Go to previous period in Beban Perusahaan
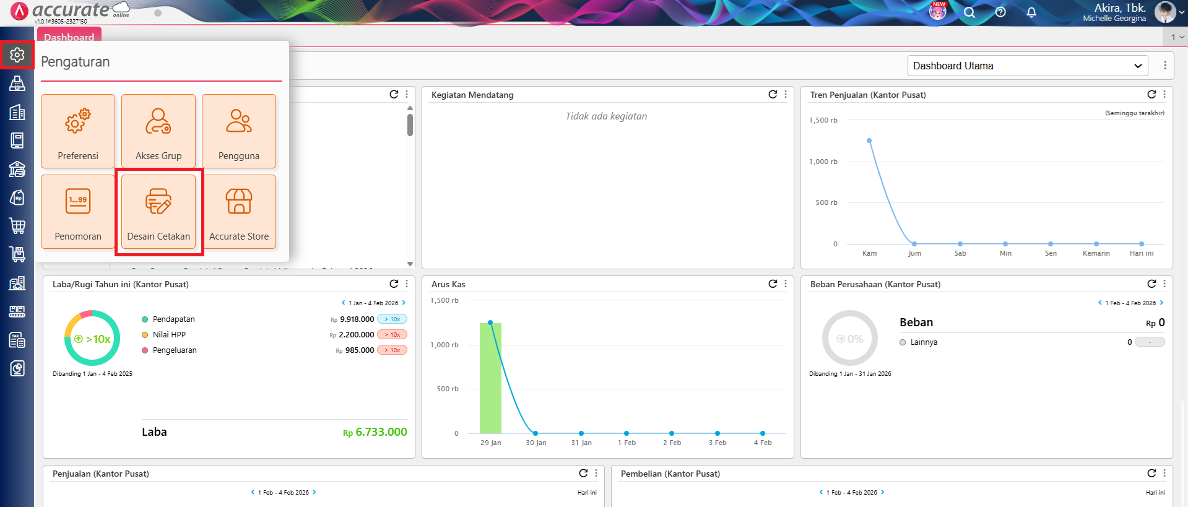 (1099, 303)
